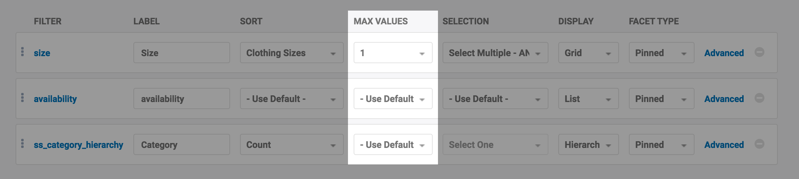
Task: Remove the ss_category_hierarchy filter row
Action: [759, 144]
